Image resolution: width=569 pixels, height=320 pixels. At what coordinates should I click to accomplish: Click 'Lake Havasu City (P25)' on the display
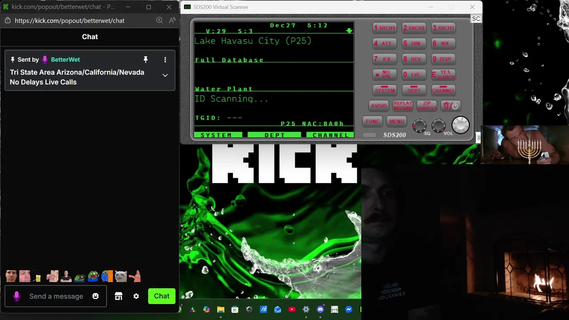click(253, 41)
